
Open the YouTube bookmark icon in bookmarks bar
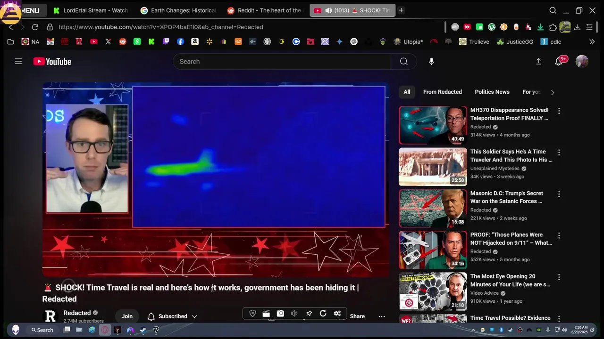[x=94, y=41]
